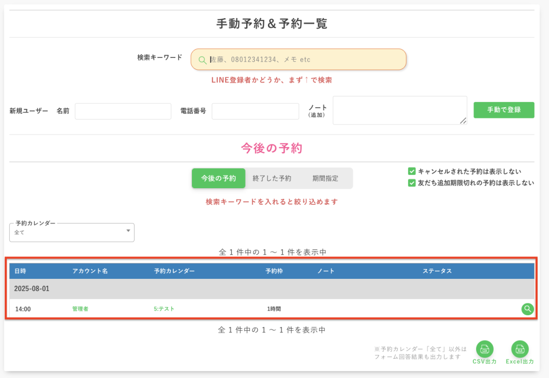Switch to the 終了した予約 tab
The height and width of the screenshot is (378, 549).
272,179
